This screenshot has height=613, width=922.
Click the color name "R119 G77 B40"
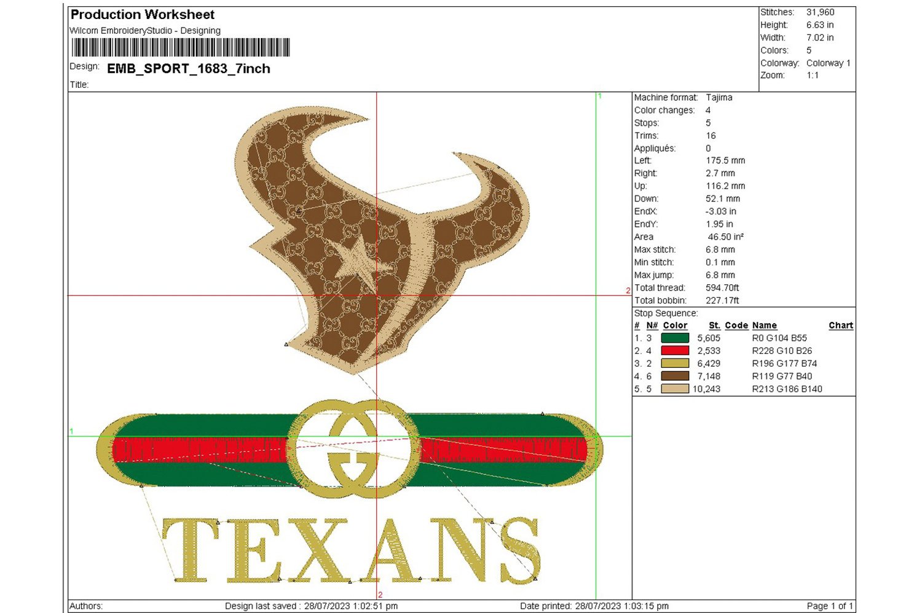[x=782, y=377]
